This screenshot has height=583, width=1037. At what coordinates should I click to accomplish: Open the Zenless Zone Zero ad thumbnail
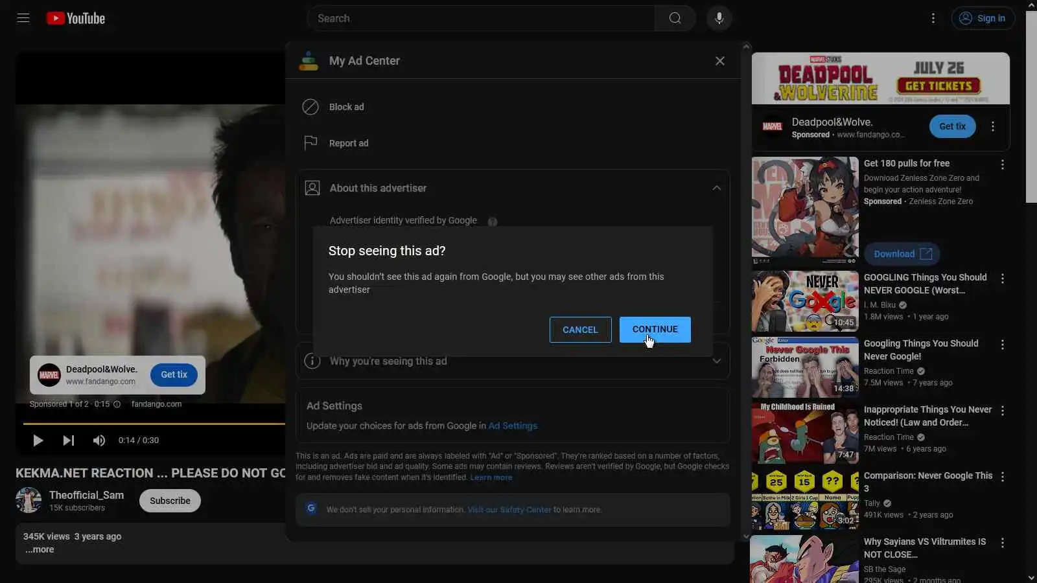[805, 211]
